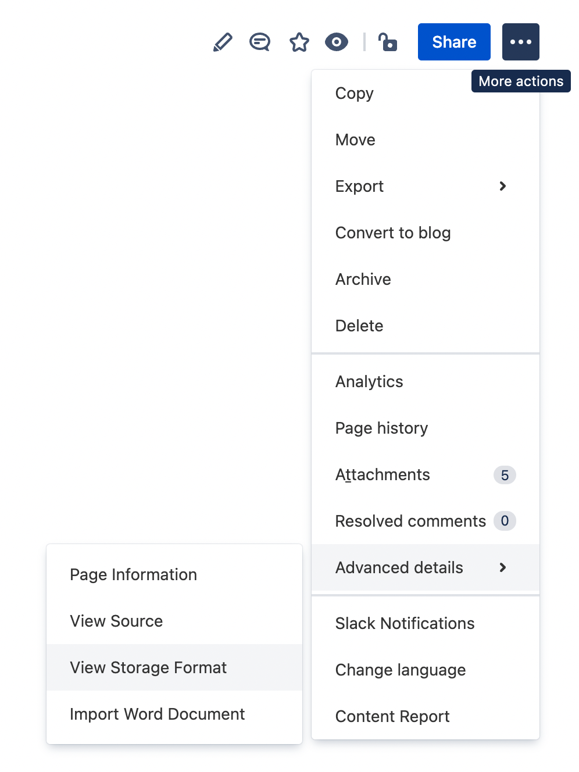Open page restrictions via the unlock padlock
This screenshot has height=772, width=579.
point(387,42)
